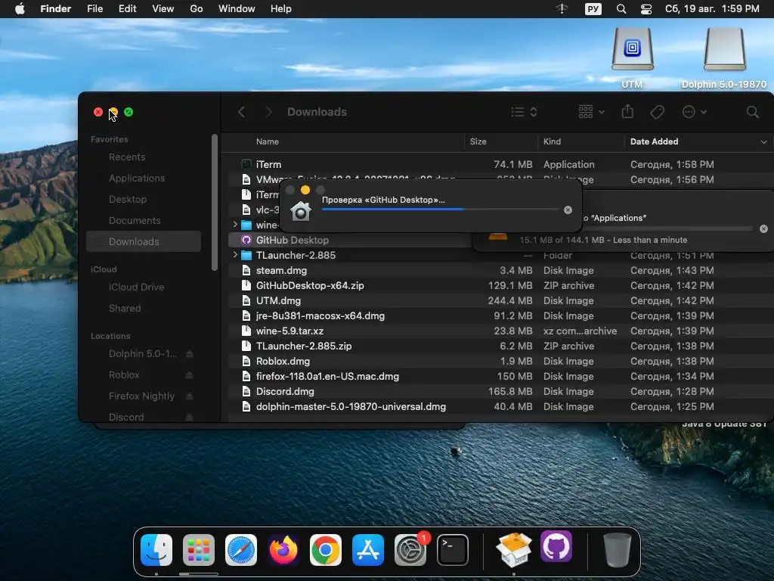Screen dimensions: 774x581
Task: Open the Edit menu
Action: [127, 9]
